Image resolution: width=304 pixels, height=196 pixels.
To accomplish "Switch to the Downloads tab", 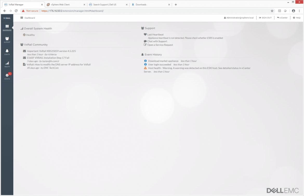I will coord(150,4).
